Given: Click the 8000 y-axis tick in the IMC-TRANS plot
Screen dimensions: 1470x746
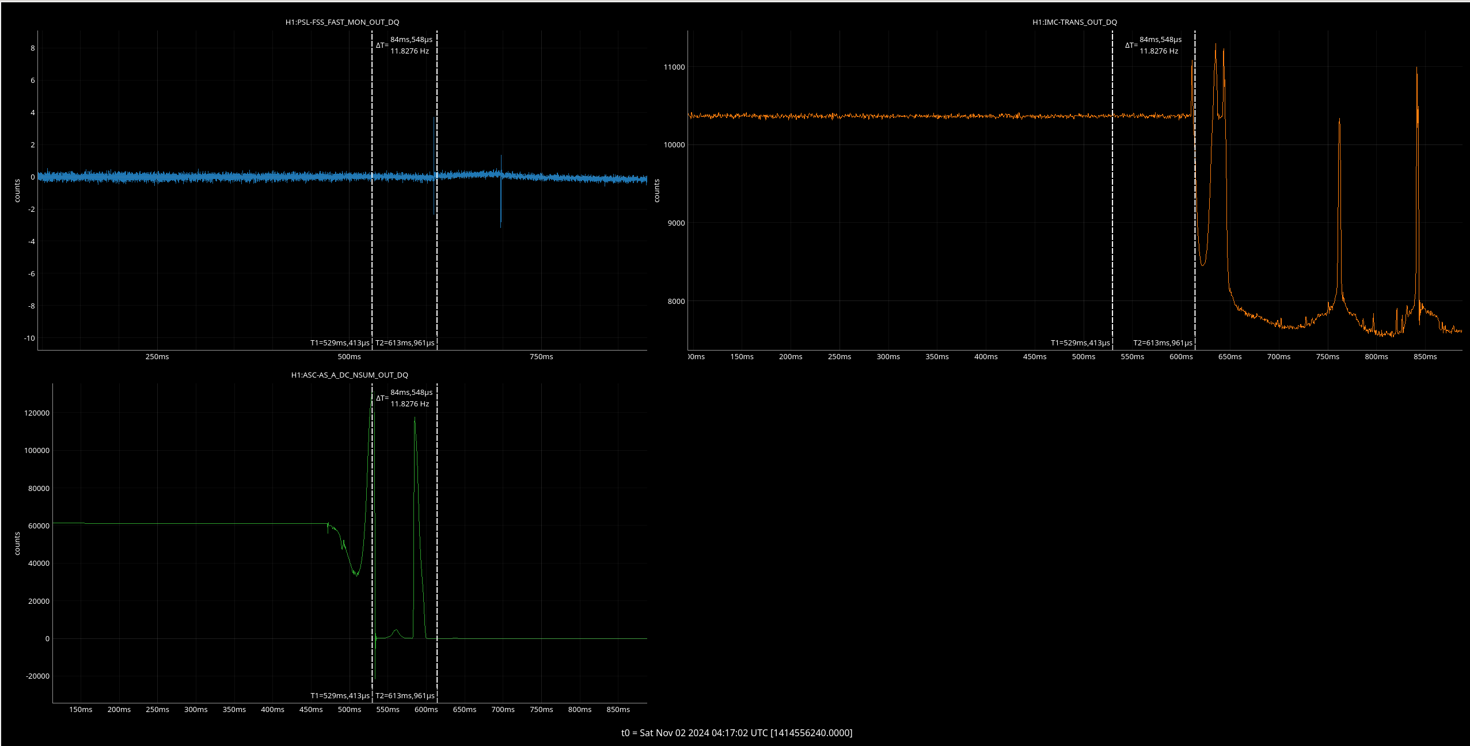Looking at the screenshot, I should coord(676,301).
